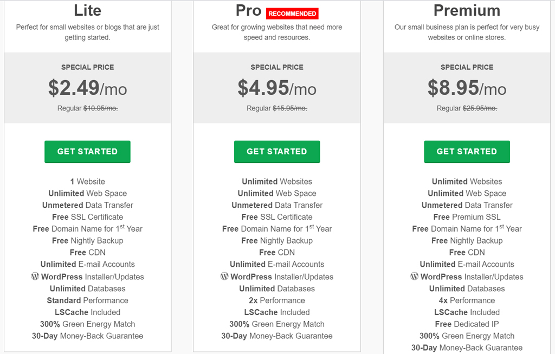
Task: Click the struck-through $10.95/mo regular price
Action: 100,108
